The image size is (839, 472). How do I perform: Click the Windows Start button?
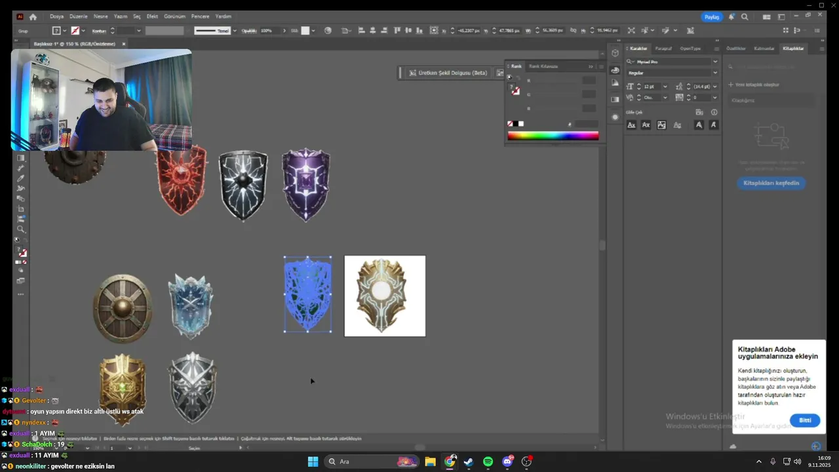click(x=313, y=462)
